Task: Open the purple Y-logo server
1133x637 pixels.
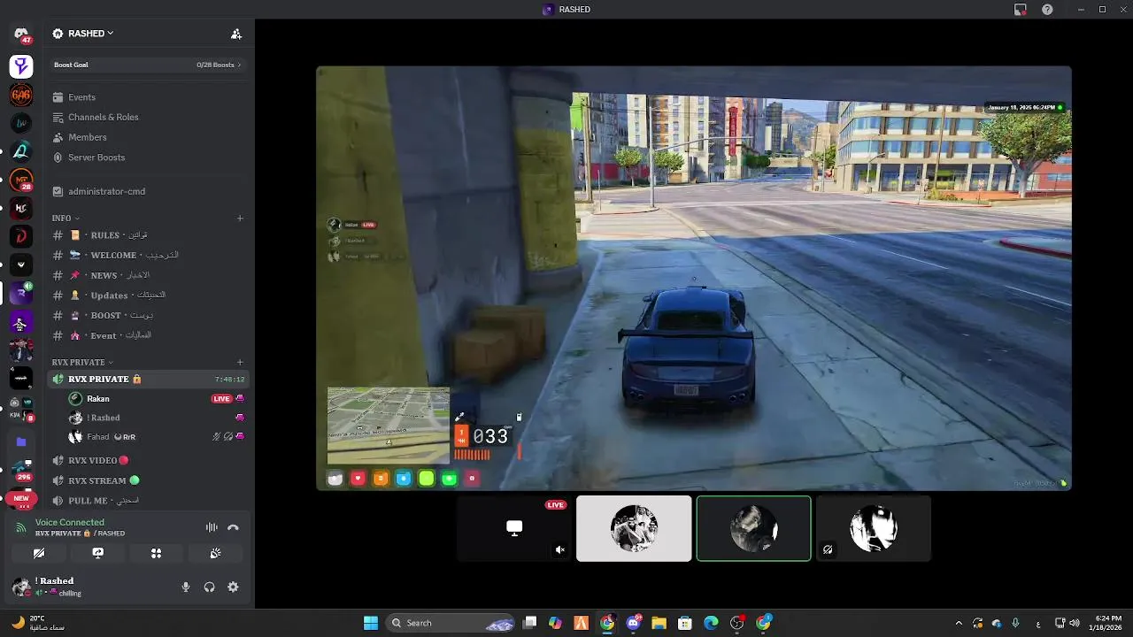Action: [x=21, y=66]
